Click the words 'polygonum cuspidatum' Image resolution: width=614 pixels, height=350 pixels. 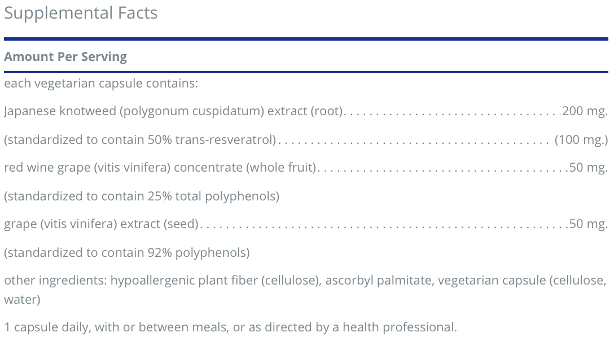192,111
